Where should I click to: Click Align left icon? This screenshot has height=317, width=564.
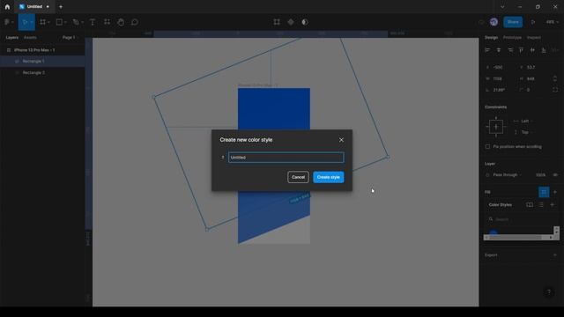coord(487,50)
